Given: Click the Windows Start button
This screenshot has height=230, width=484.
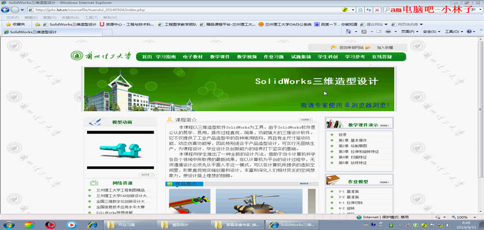Looking at the screenshot, I should 8,225.
